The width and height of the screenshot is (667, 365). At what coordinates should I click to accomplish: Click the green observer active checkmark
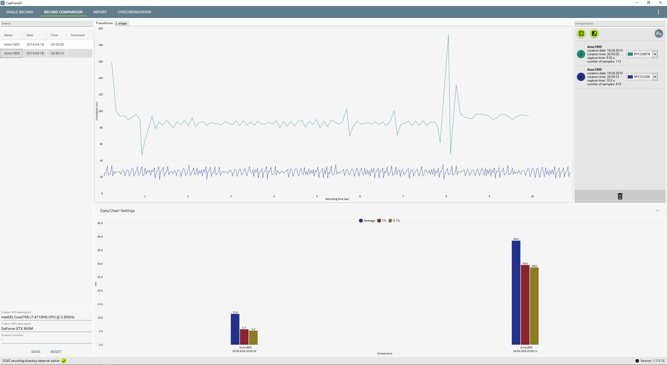click(x=64, y=361)
